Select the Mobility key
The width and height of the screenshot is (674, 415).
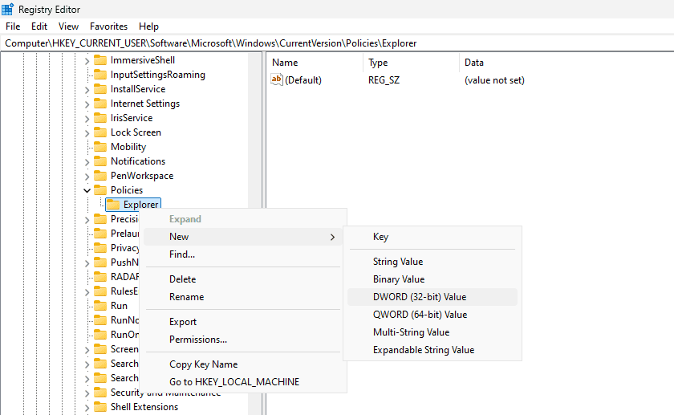tap(128, 147)
